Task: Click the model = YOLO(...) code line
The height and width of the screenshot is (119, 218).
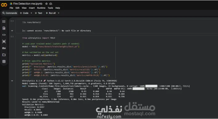Action: pos(51,47)
